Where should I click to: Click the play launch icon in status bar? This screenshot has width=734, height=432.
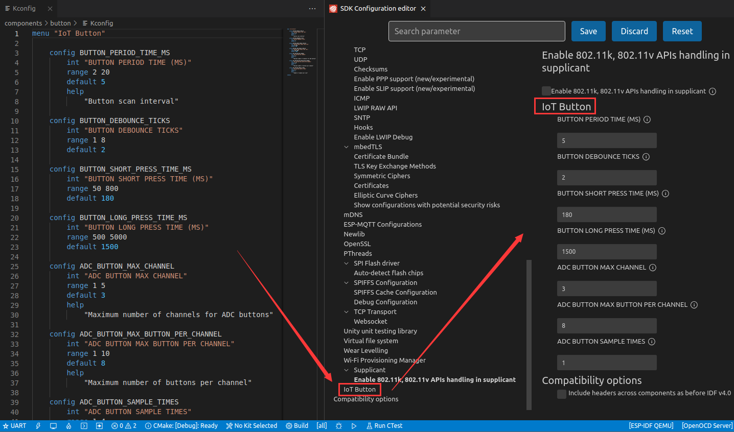354,426
